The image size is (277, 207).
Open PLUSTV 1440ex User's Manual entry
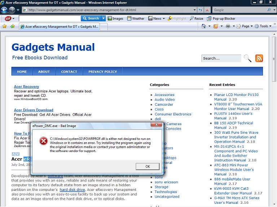point(233,116)
